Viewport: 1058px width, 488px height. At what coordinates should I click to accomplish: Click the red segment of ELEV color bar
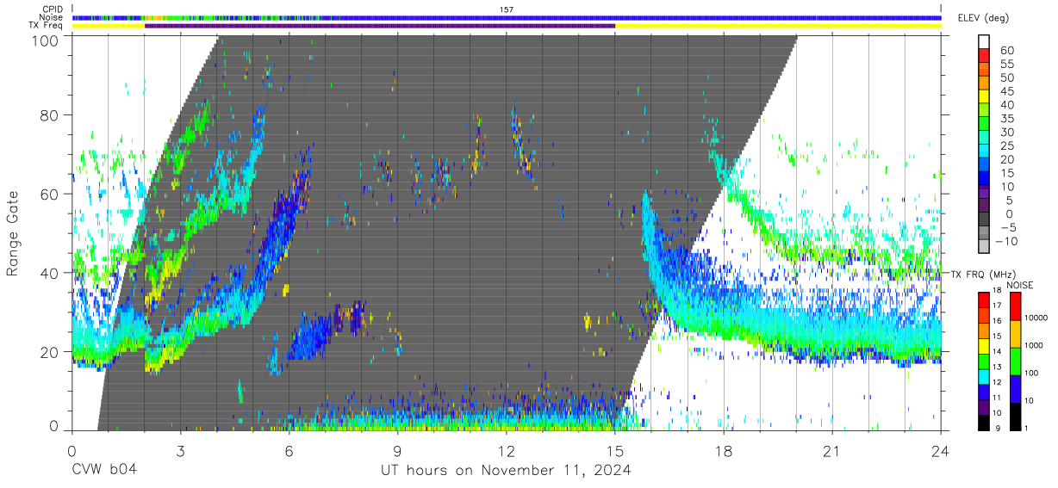[x=984, y=57]
